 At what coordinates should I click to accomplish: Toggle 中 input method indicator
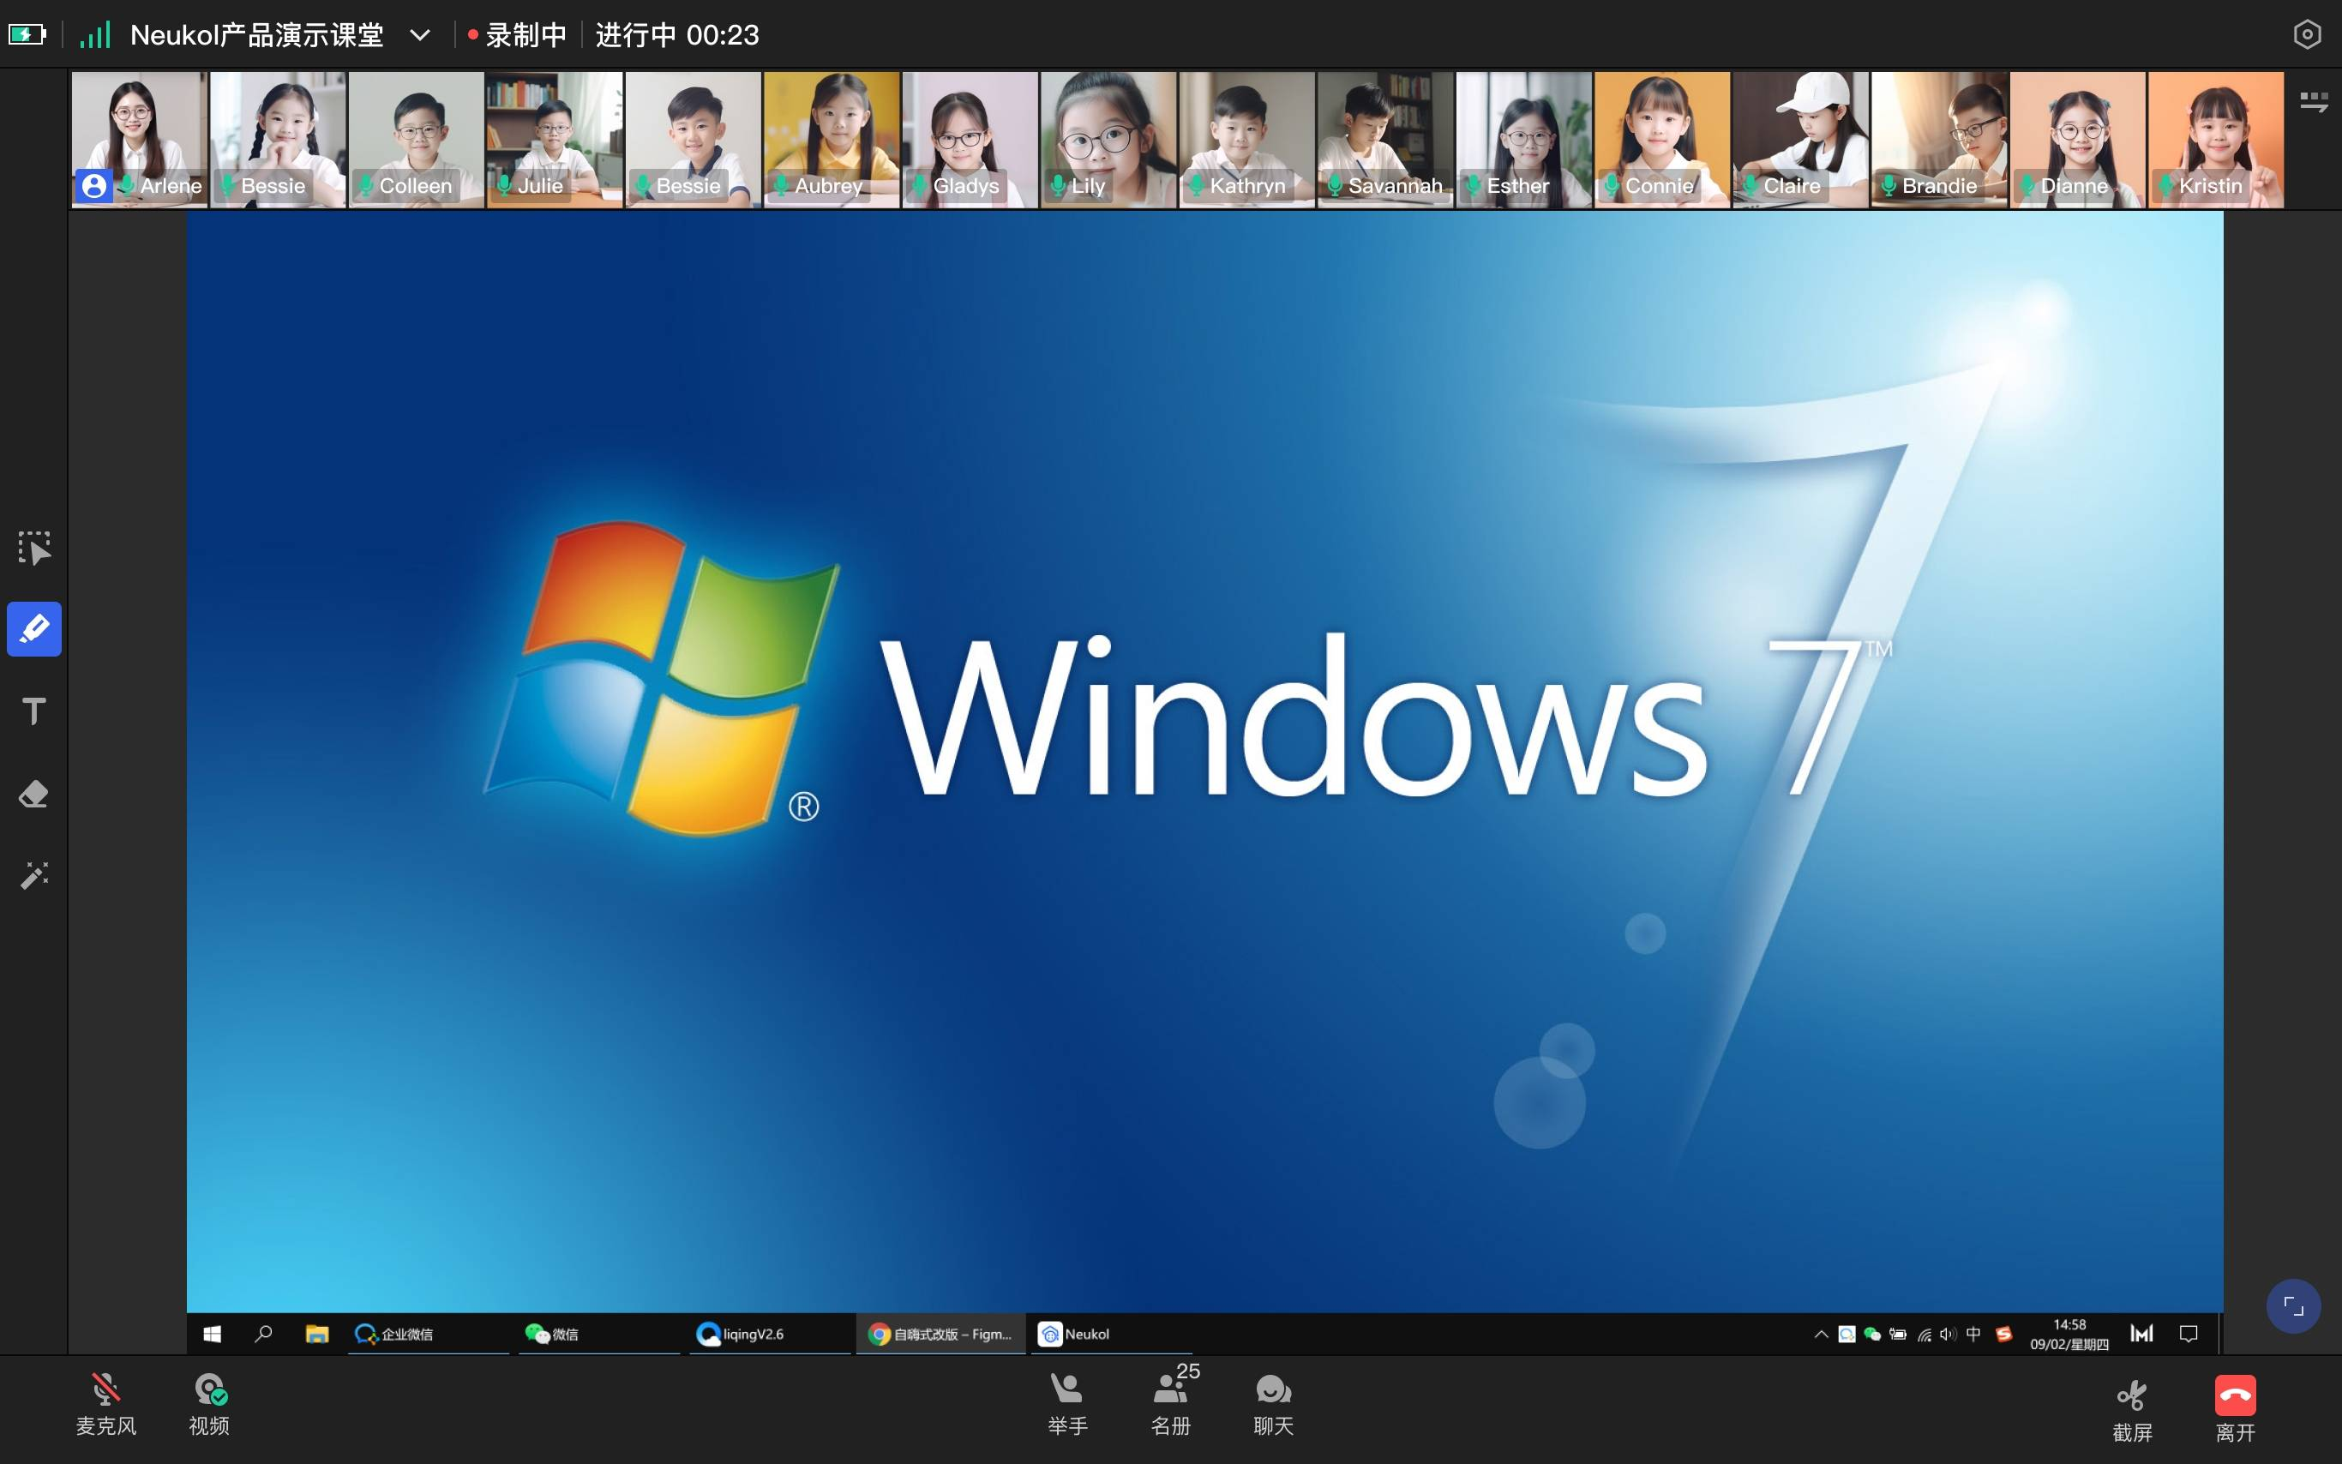pos(1973,1334)
